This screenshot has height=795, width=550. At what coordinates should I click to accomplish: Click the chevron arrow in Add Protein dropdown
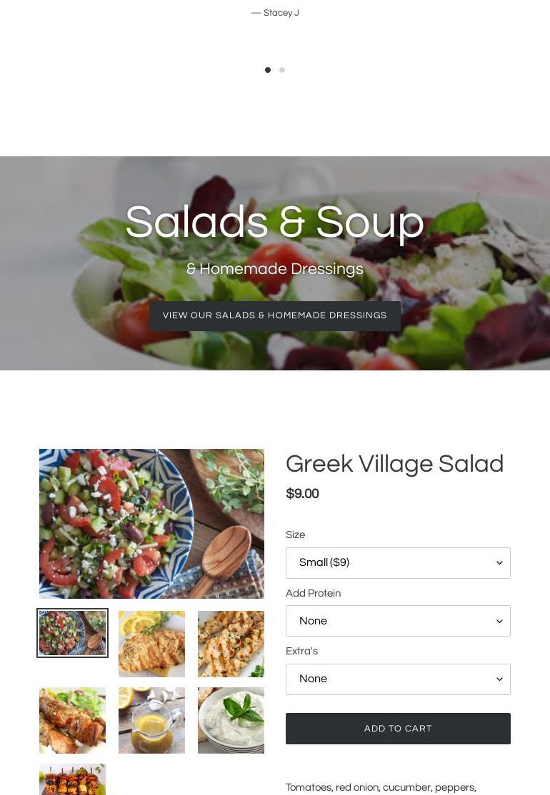tap(499, 621)
